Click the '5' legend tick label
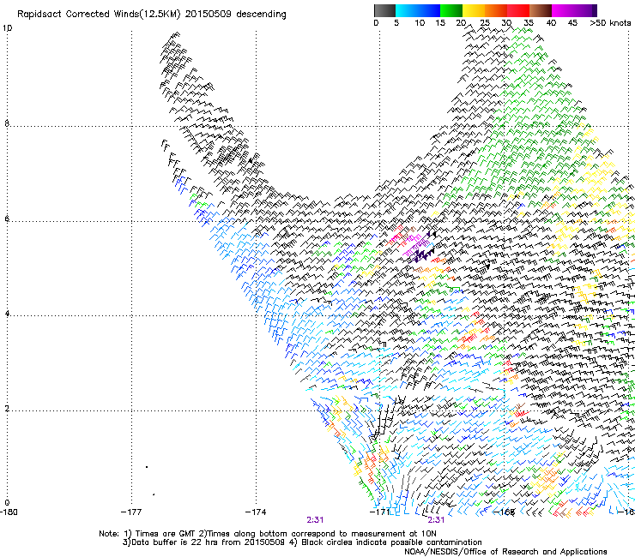 click(396, 23)
